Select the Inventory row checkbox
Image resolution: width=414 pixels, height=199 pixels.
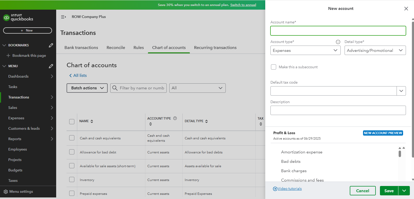72,179
